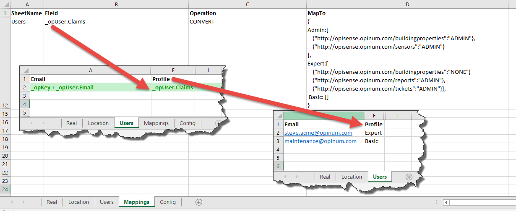Screen dimensions: 516x211
Task: Click the plus icon in the email-list inset
Action: click(409, 177)
